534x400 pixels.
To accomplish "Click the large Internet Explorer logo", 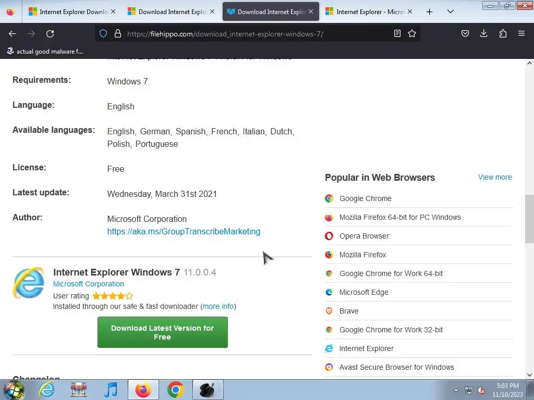I will click(x=29, y=283).
